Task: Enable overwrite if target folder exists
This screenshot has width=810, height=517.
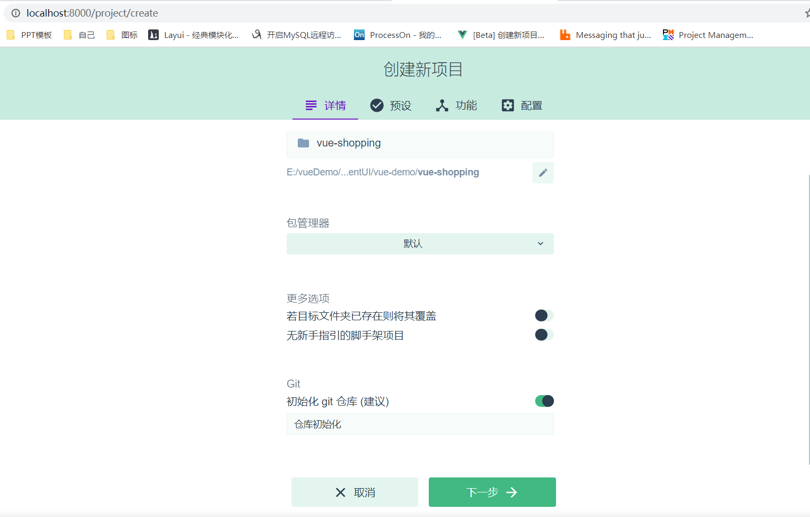Action: tap(544, 315)
